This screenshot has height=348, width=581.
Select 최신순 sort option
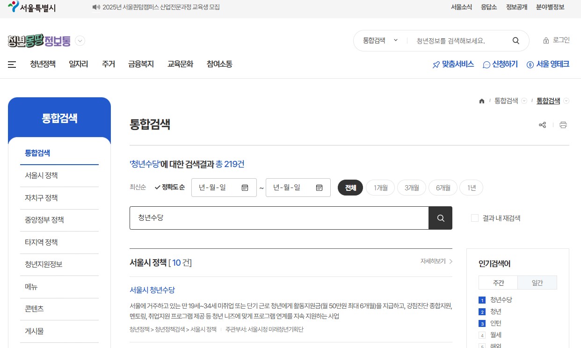pos(138,187)
